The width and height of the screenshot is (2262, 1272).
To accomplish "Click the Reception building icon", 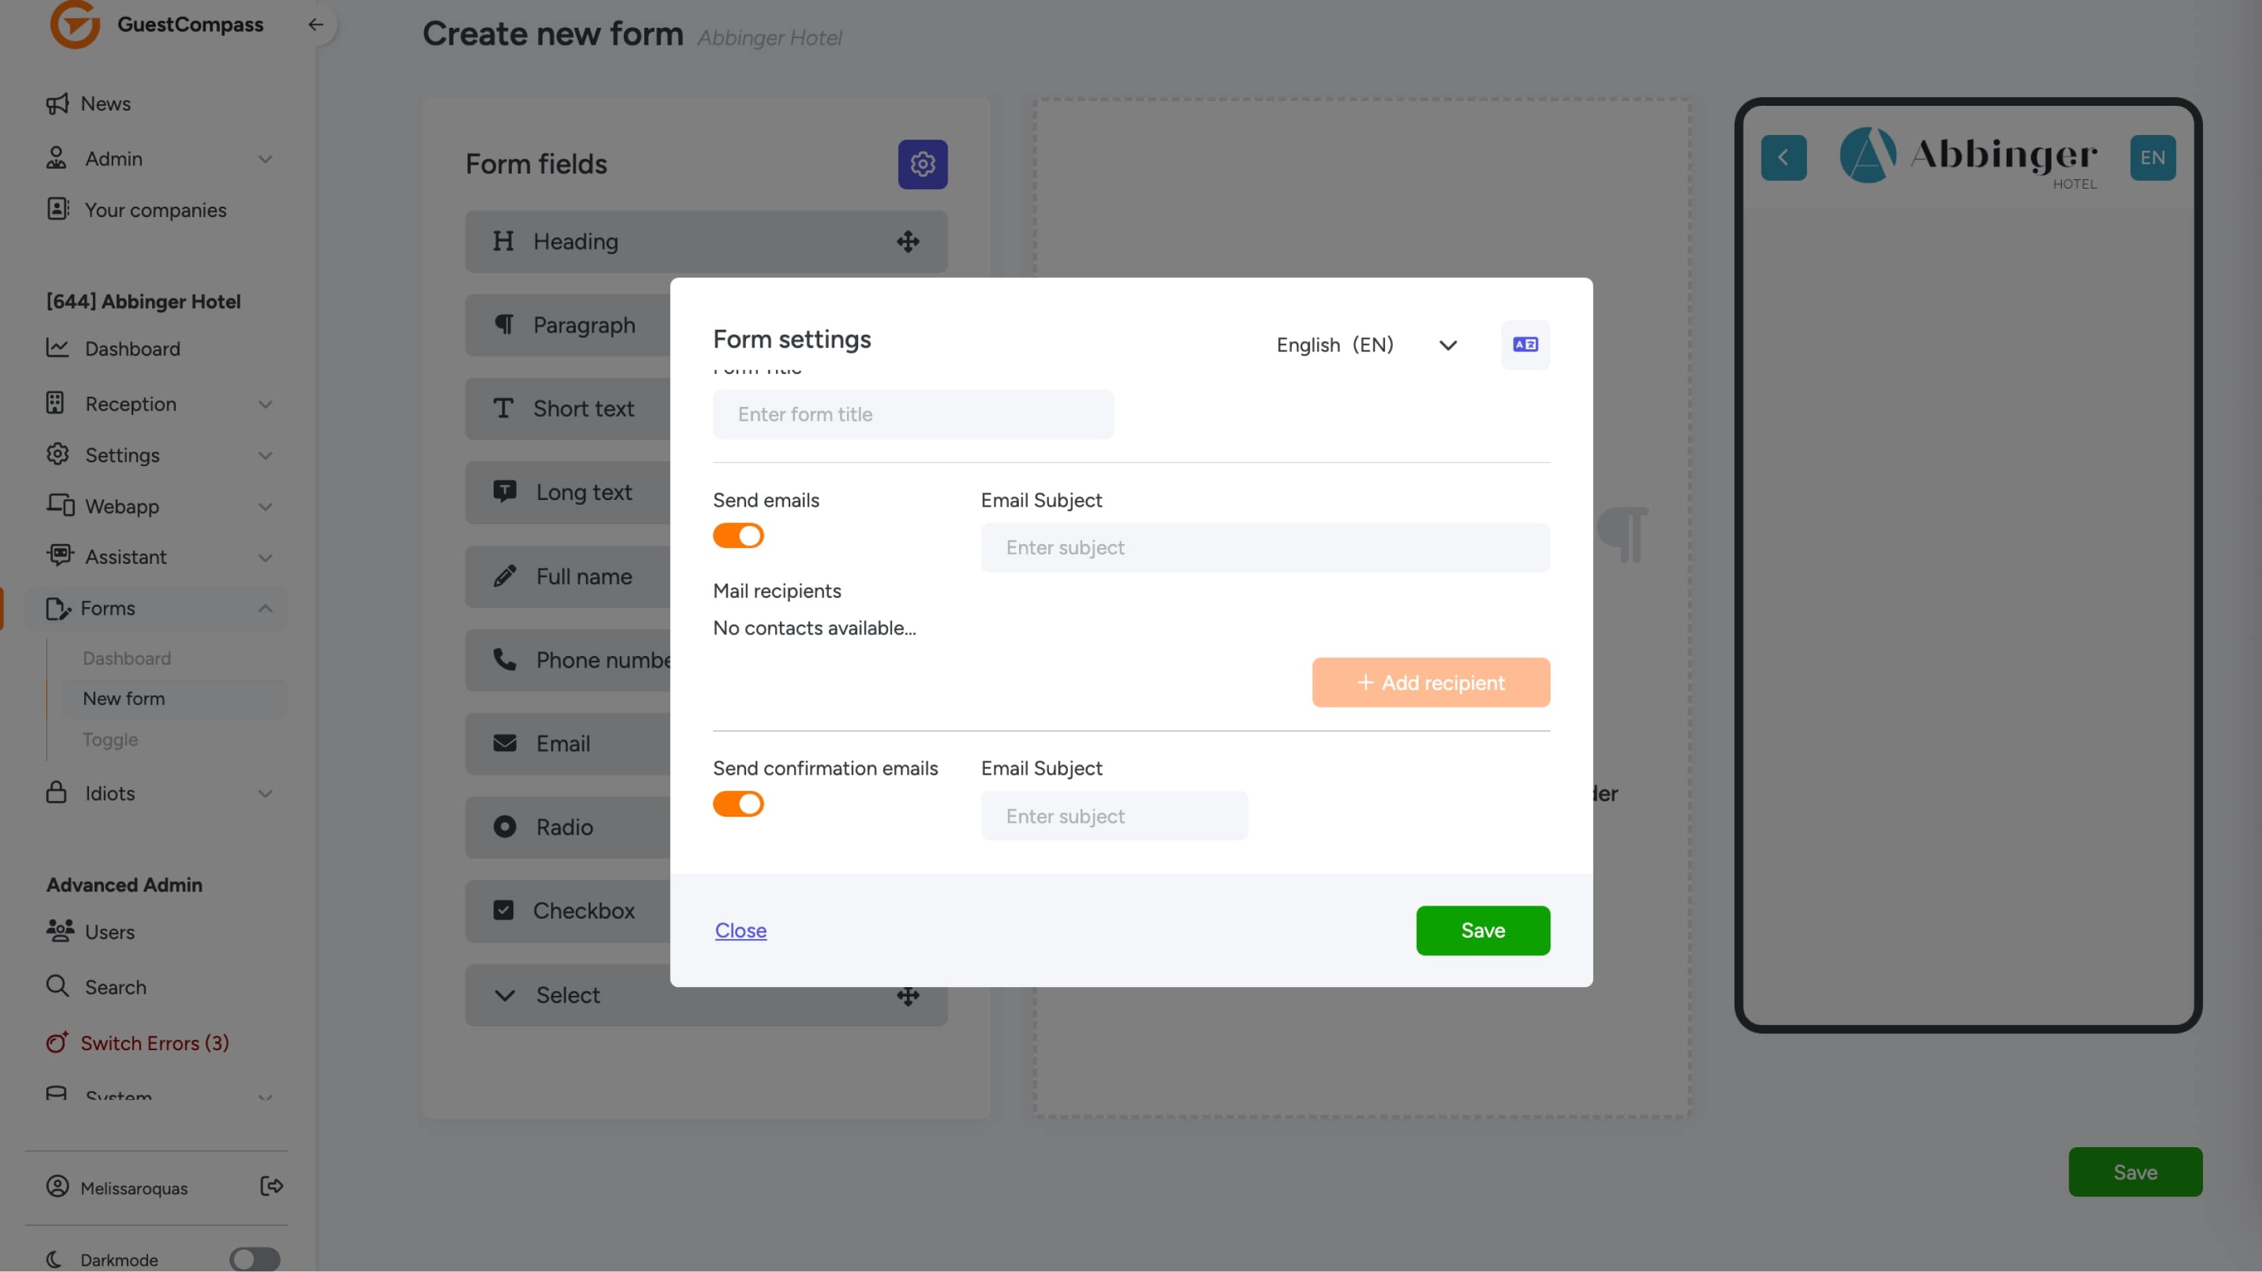I will click(55, 403).
